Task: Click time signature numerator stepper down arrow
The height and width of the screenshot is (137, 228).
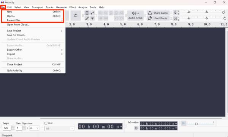Action: point(24,129)
